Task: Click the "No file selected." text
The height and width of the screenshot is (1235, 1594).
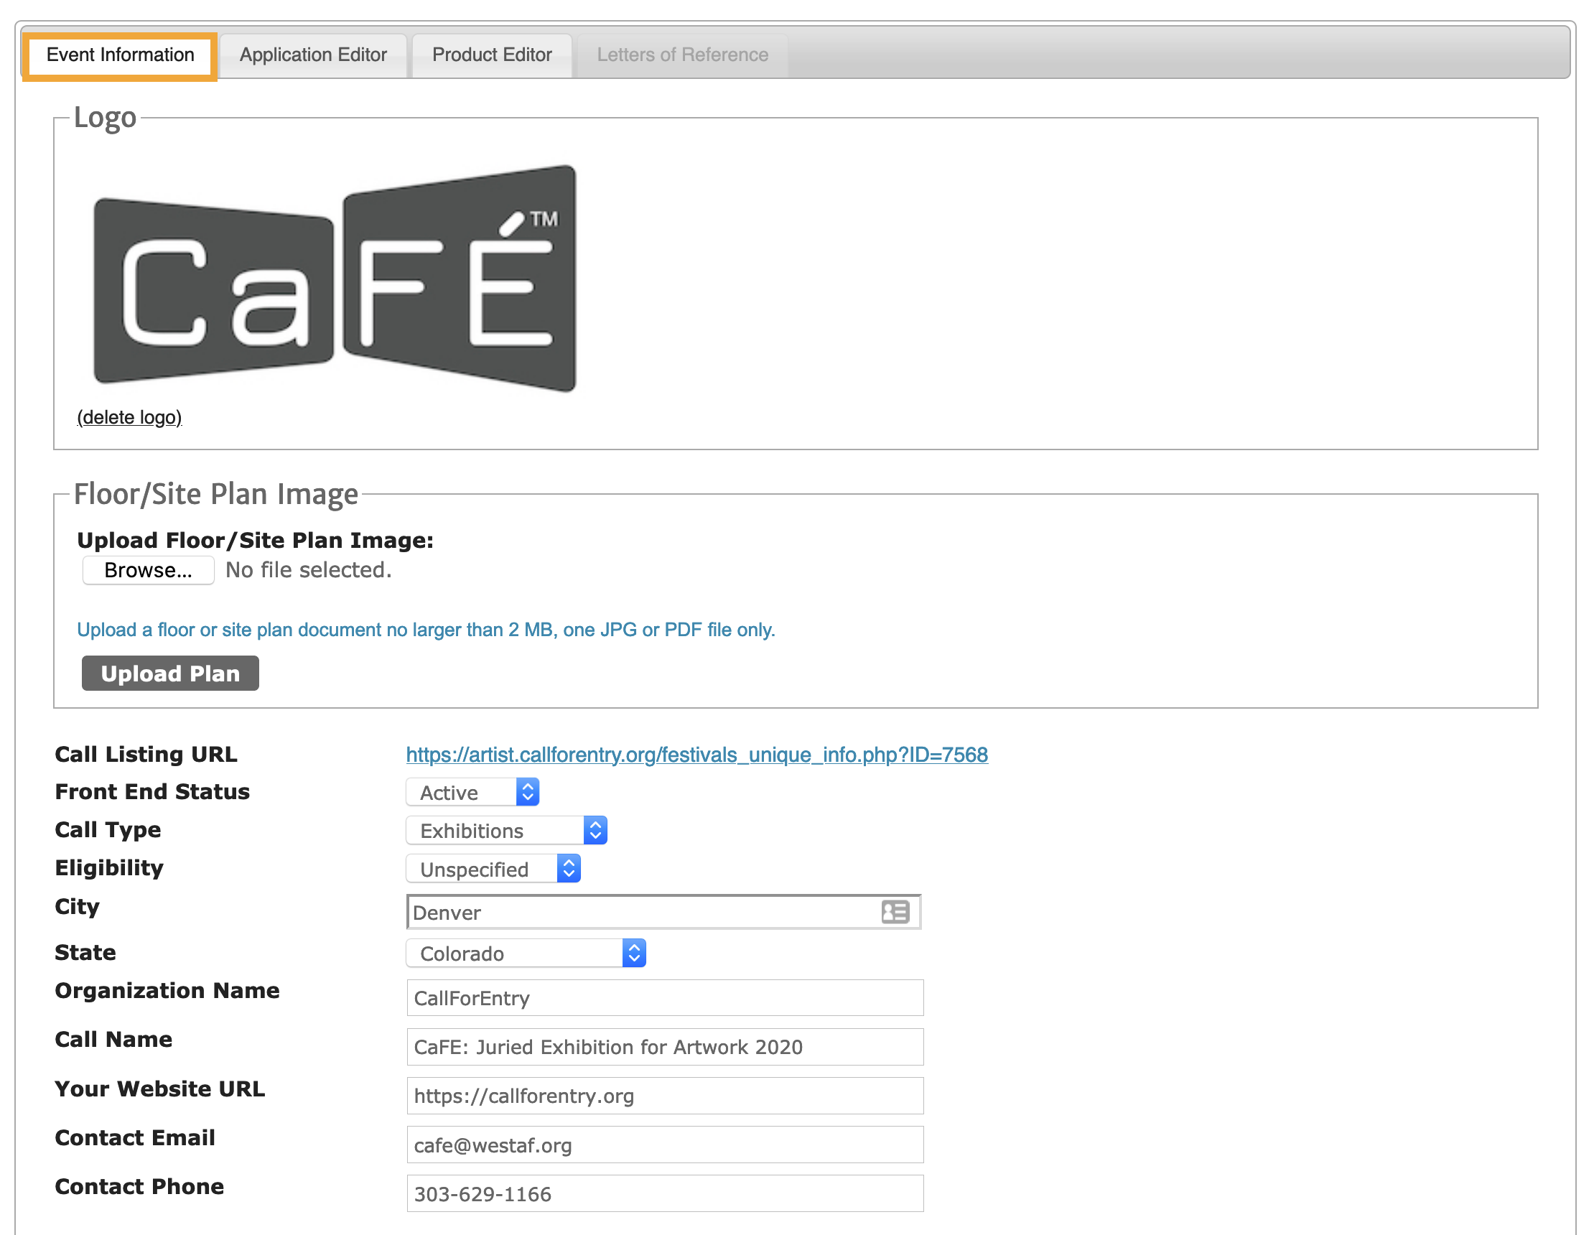Action: 309,570
